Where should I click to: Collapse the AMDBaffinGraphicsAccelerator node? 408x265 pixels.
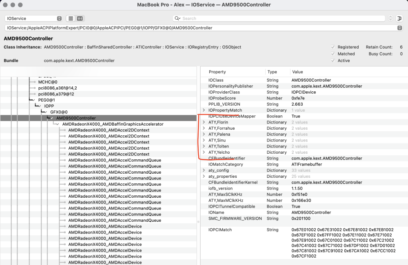(x=58, y=124)
